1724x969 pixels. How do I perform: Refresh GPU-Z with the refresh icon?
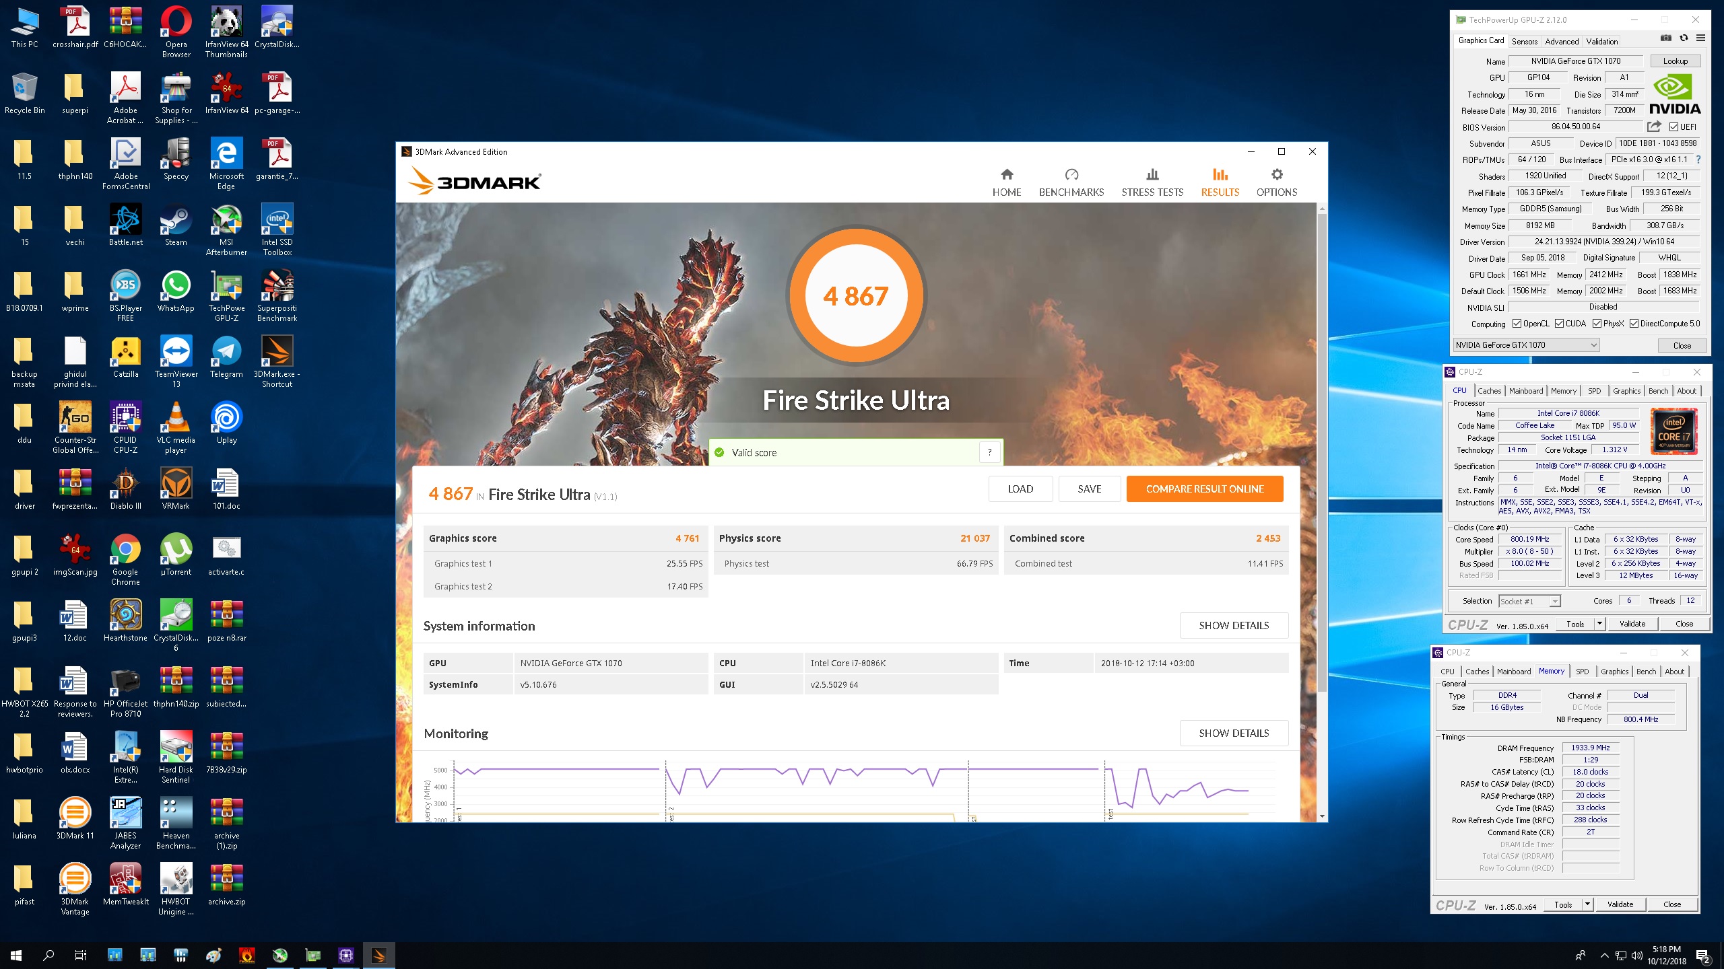click(1684, 38)
